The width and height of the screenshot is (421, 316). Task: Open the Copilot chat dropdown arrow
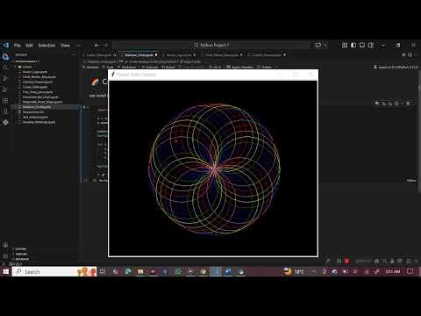point(325,45)
